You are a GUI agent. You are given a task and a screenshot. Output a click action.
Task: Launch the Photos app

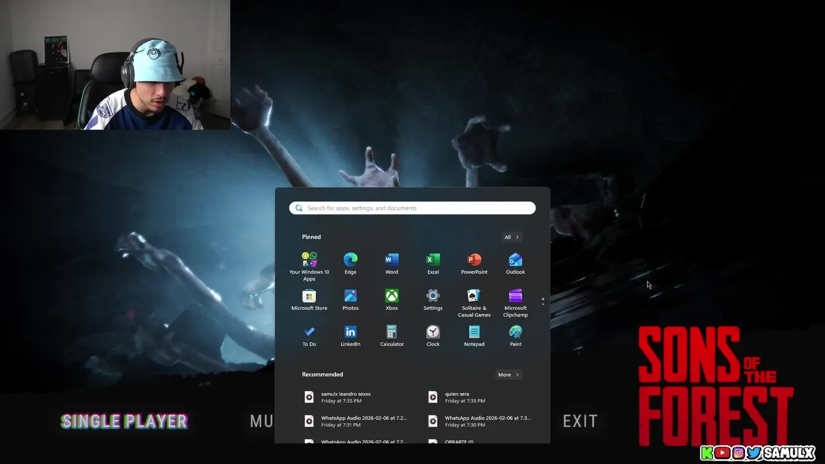(351, 300)
